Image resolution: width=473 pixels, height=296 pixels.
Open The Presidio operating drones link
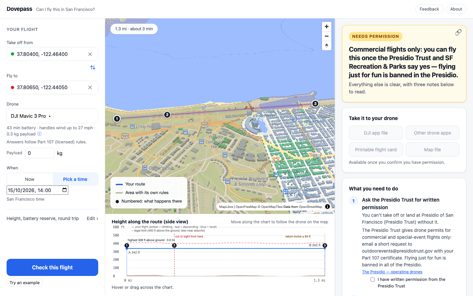tap(392, 272)
